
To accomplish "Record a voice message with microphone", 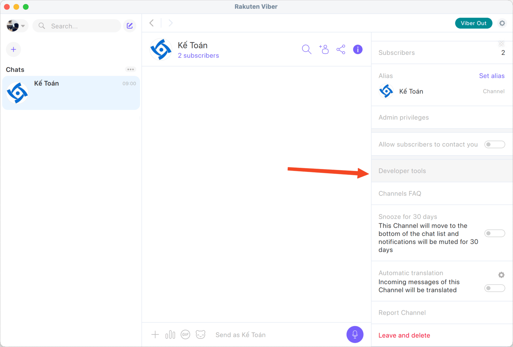I will pyautogui.click(x=355, y=334).
